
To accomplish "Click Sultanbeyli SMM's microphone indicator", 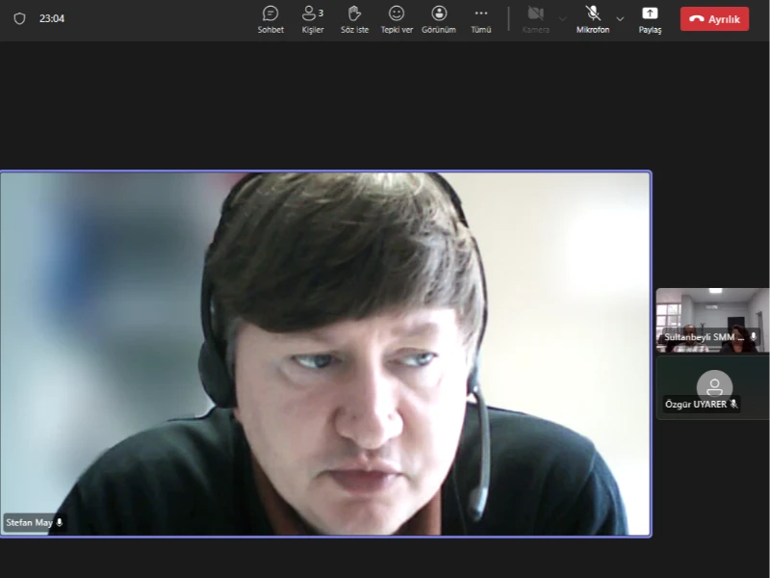I will [753, 337].
